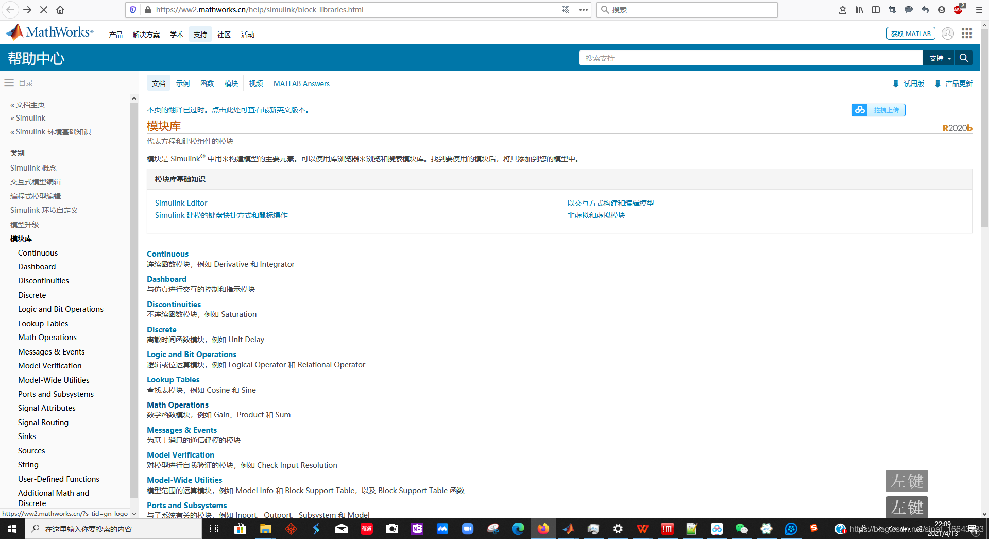This screenshot has width=989, height=539.
Task: Open the 非虚拟和虚拟模块 link
Action: coord(596,215)
